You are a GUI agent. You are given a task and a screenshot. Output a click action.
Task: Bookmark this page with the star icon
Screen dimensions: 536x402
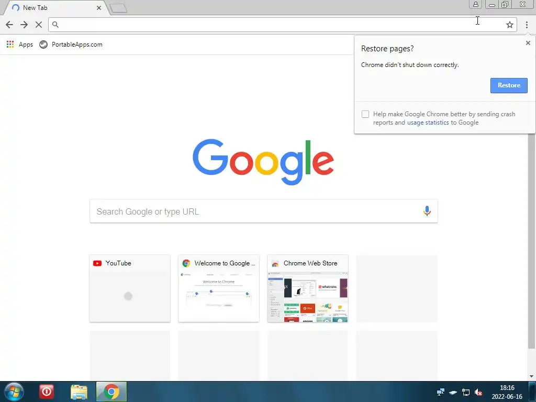(x=509, y=25)
